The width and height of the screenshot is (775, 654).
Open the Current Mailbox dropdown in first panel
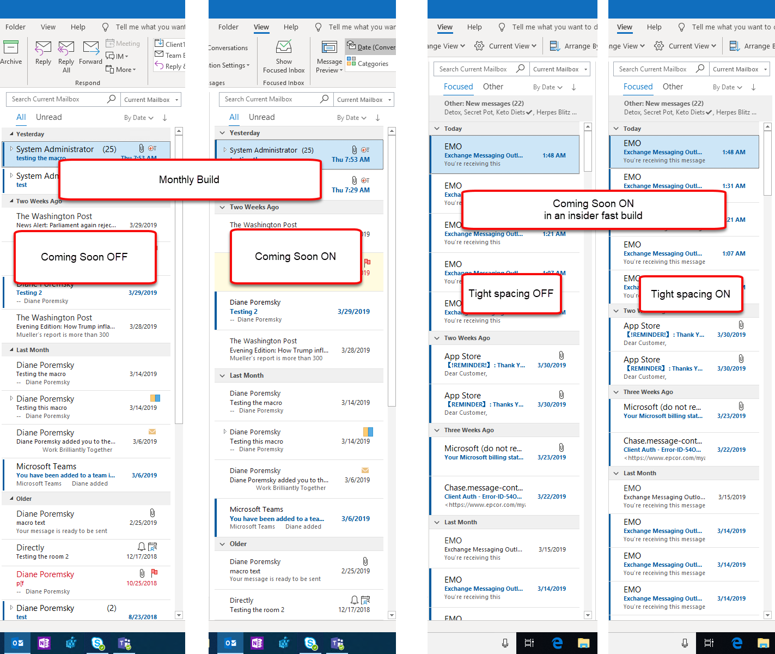(150, 99)
